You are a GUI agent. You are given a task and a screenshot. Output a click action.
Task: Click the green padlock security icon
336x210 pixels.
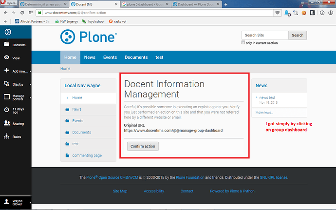point(39,13)
